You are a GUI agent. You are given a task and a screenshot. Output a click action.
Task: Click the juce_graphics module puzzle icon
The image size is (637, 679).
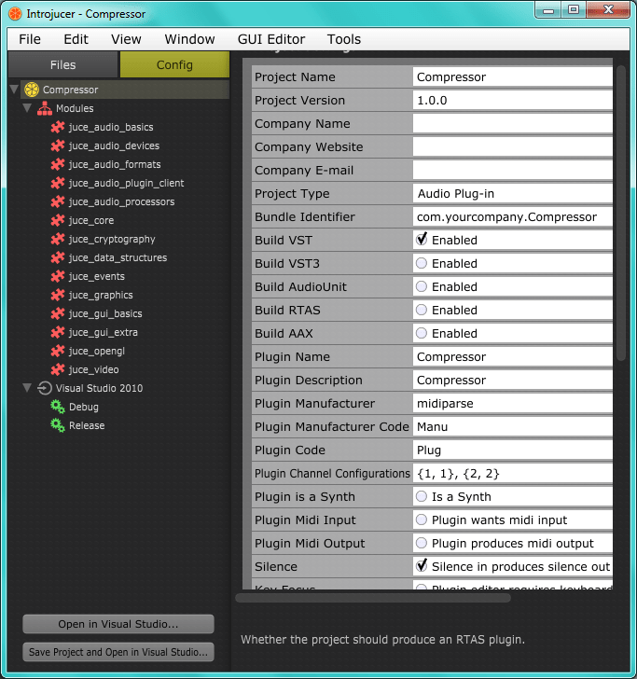(58, 295)
